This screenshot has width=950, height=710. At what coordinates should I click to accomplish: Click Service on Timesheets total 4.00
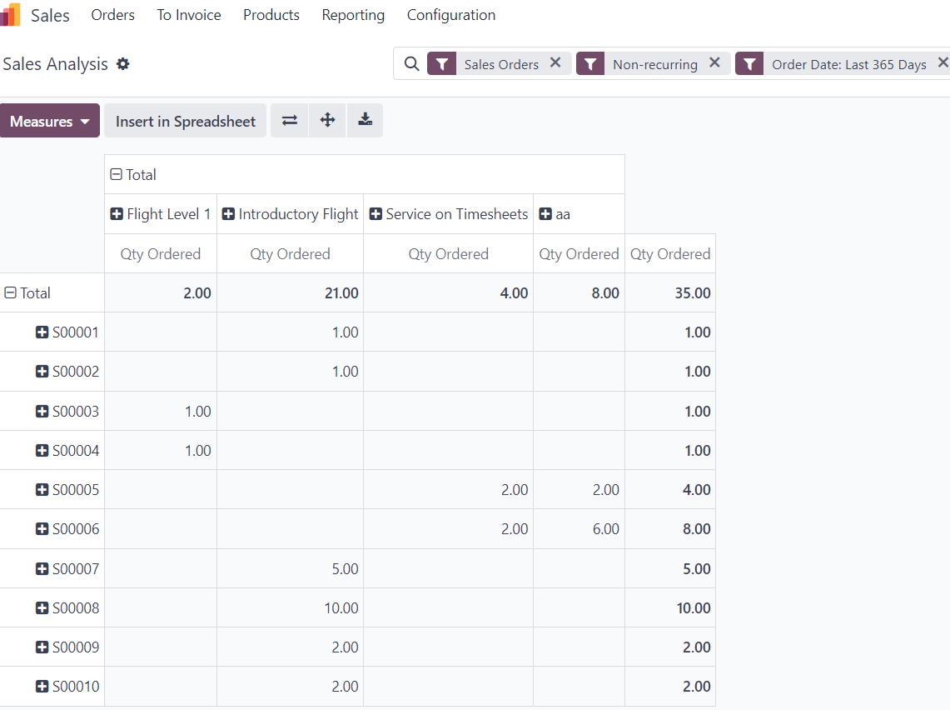(448, 292)
